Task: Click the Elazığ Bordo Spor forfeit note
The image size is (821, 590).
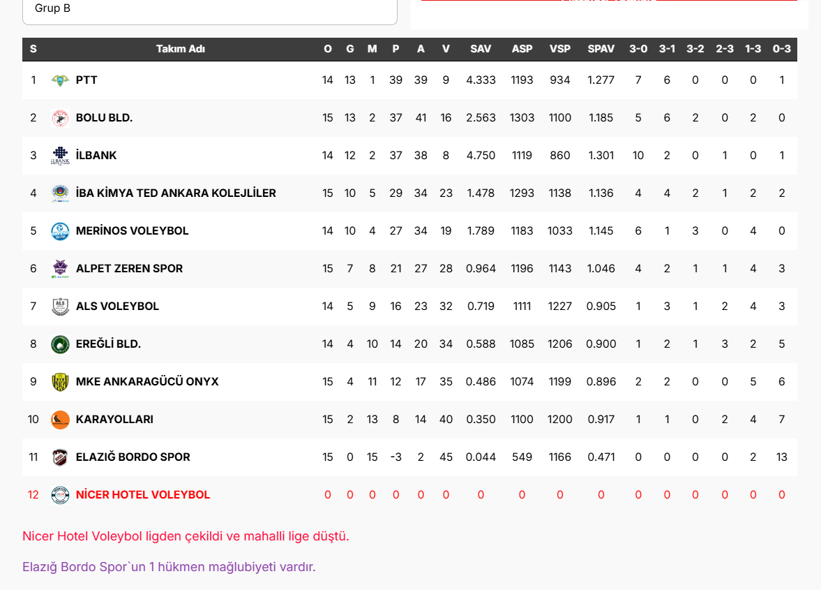Action: click(x=169, y=567)
